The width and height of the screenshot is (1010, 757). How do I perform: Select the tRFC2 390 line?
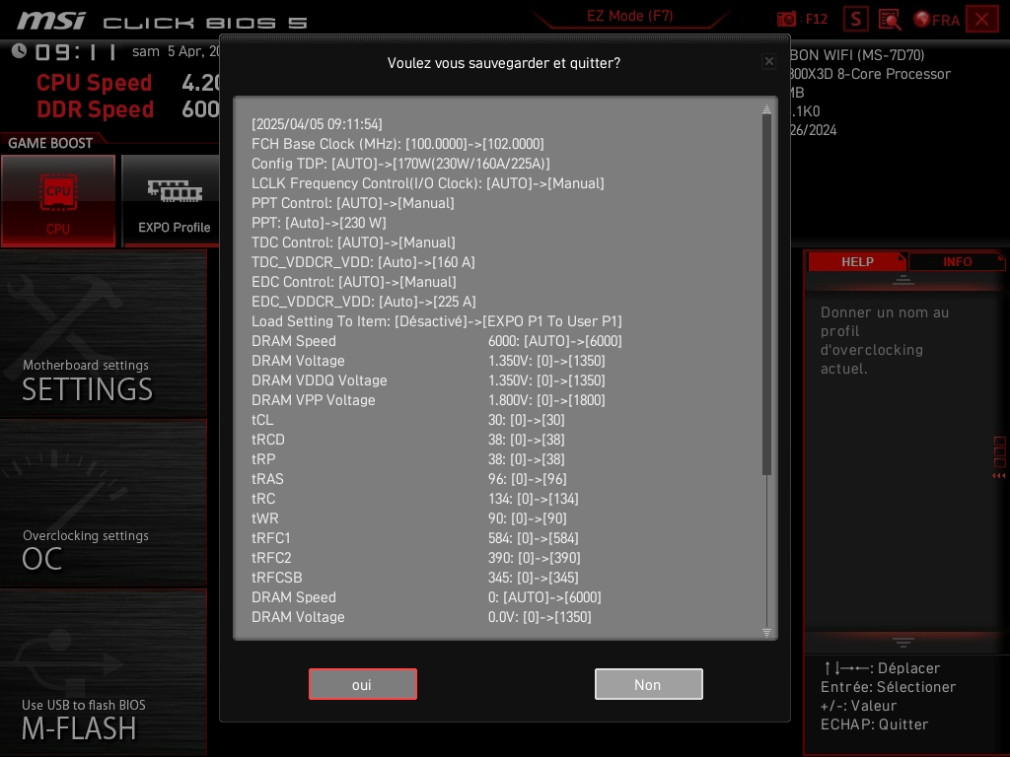tap(416, 558)
